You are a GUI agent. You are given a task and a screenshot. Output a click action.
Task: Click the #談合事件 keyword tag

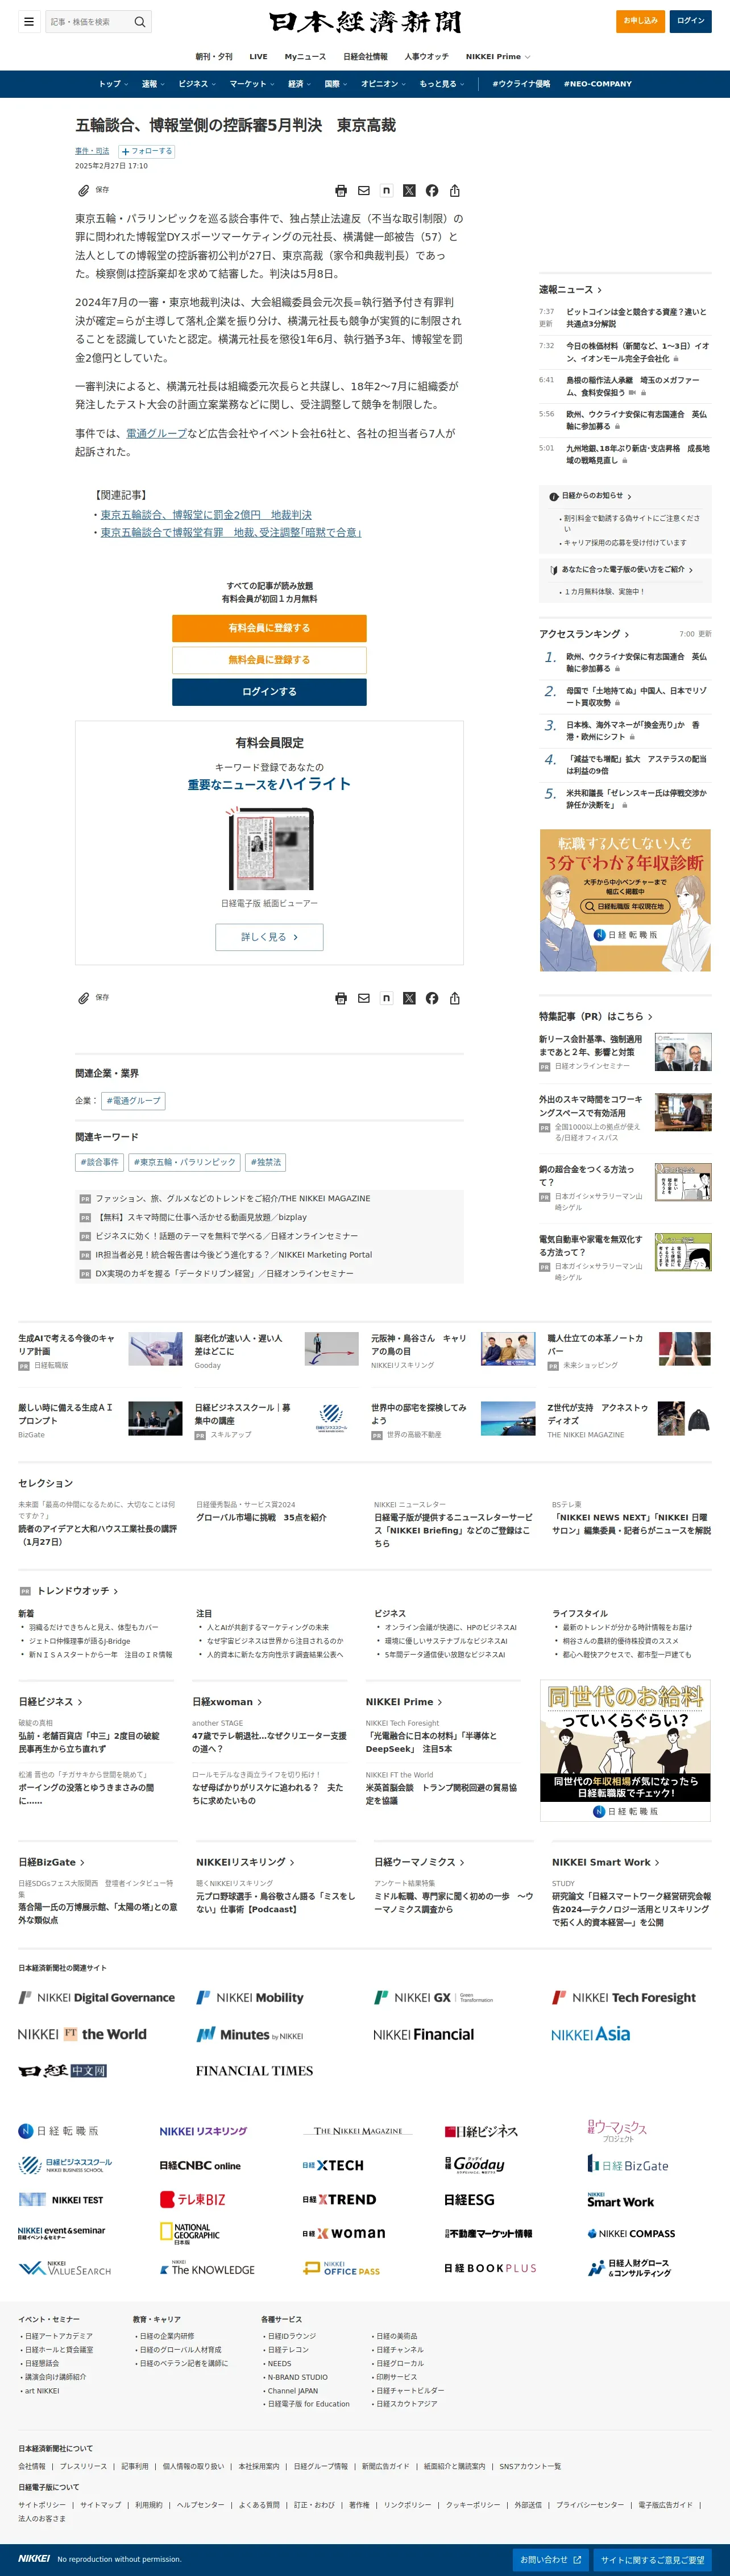99,1162
